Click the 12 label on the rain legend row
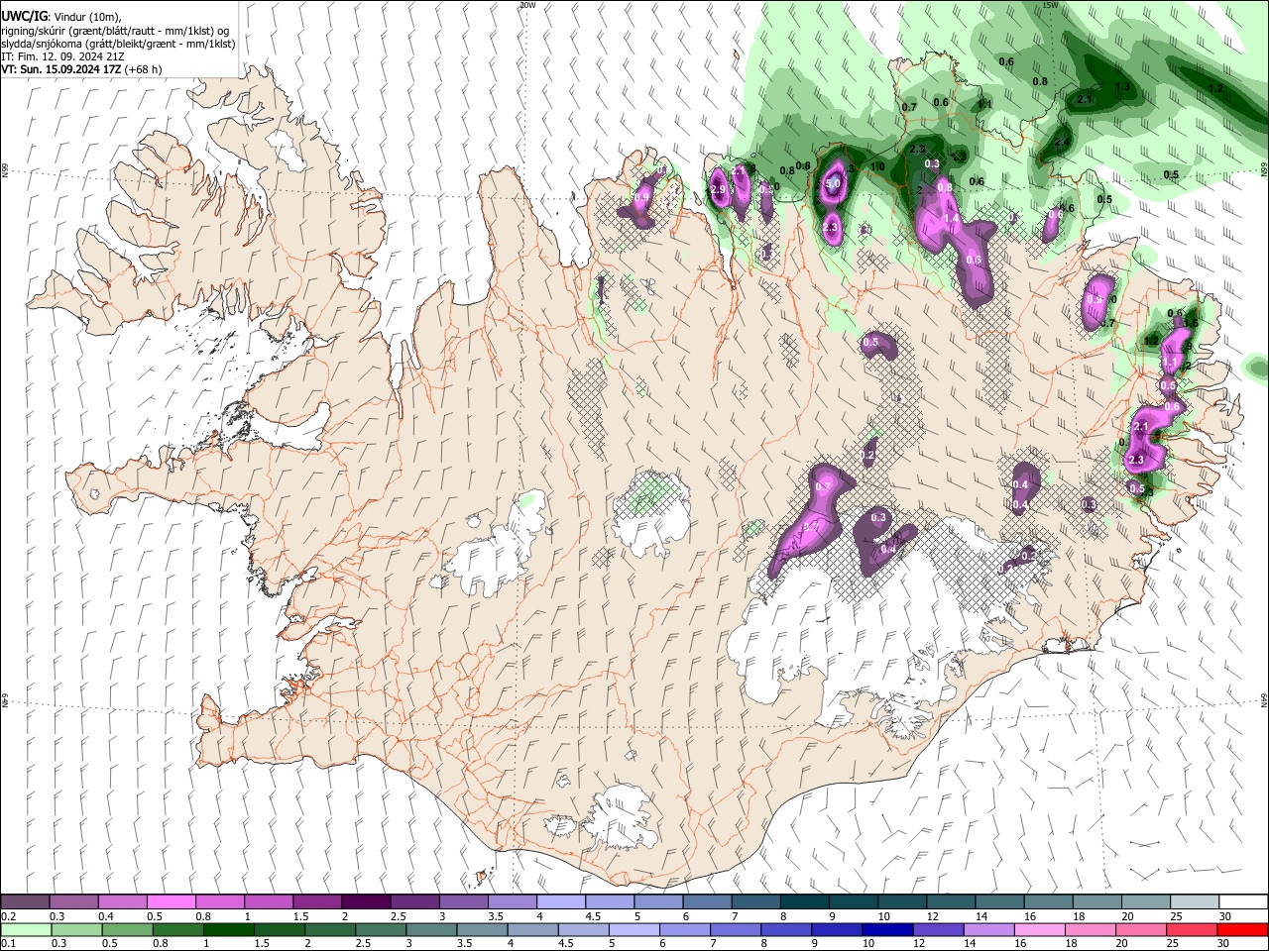 point(919,944)
